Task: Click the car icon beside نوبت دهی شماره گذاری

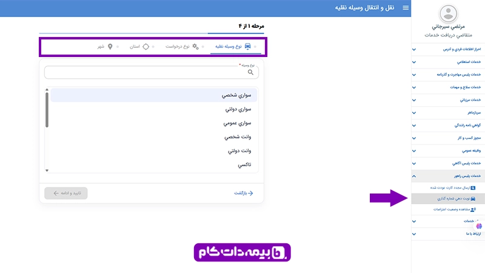Action: [473, 198]
